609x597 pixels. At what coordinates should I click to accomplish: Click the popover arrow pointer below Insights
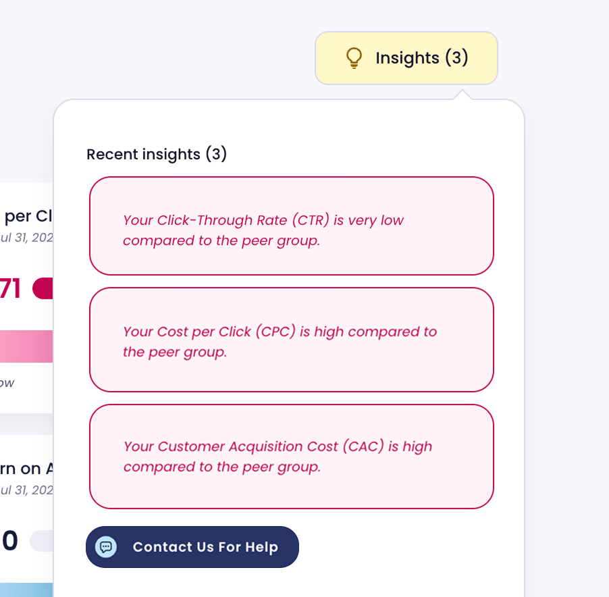click(462, 95)
